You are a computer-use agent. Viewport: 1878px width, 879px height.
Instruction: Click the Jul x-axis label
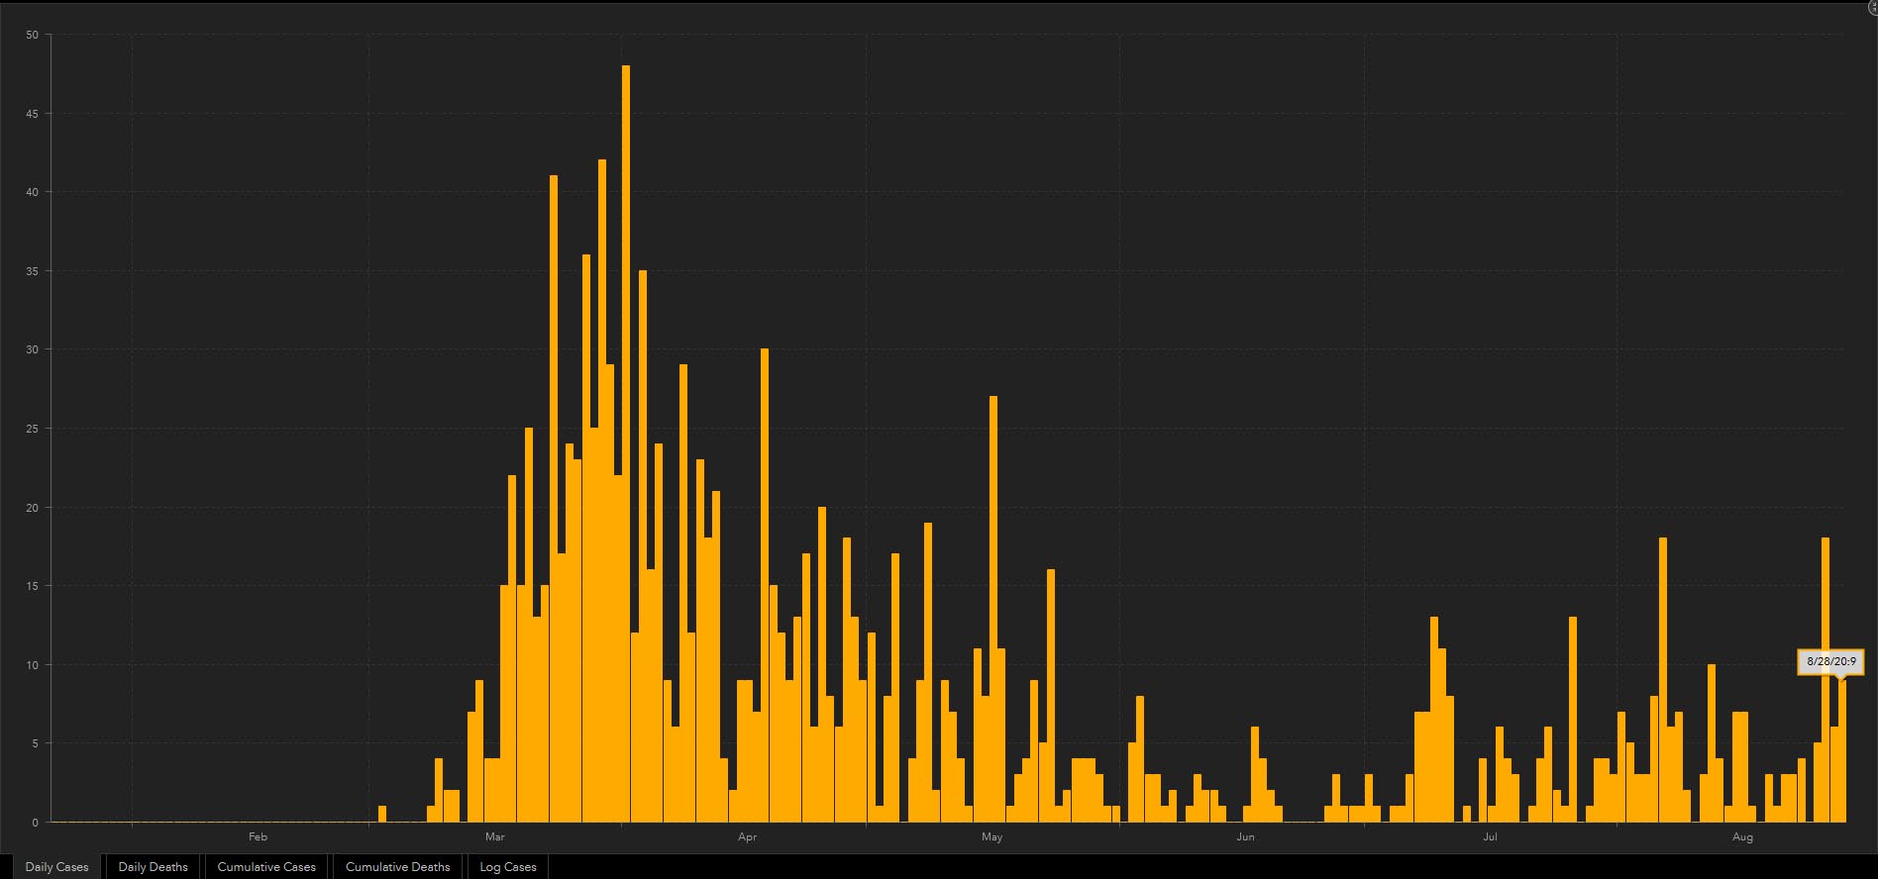pyautogui.click(x=1490, y=836)
